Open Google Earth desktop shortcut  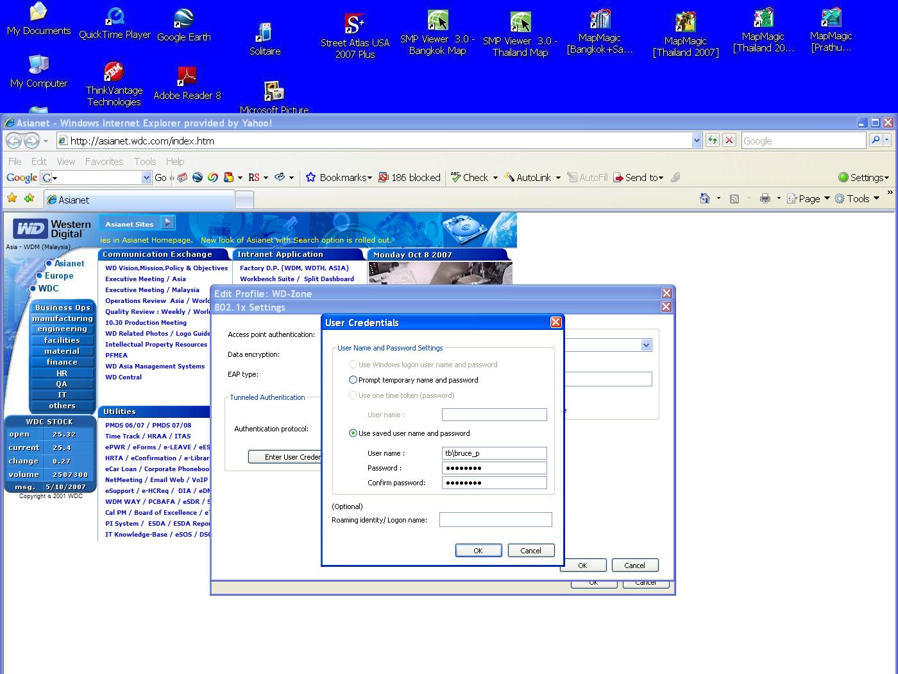(x=184, y=26)
